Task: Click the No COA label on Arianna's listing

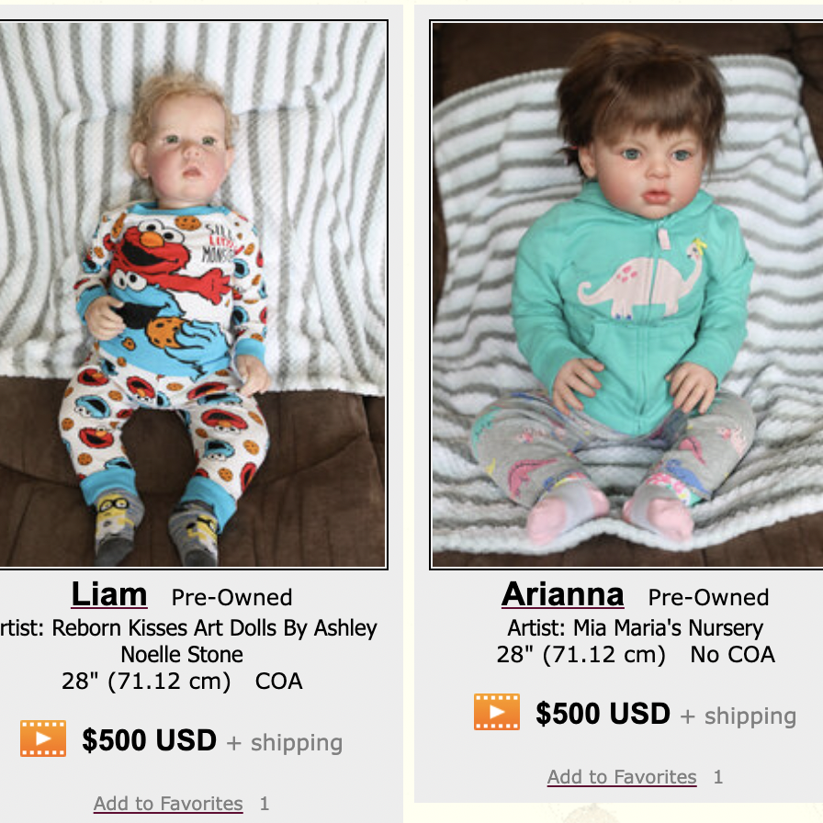Action: tap(733, 655)
